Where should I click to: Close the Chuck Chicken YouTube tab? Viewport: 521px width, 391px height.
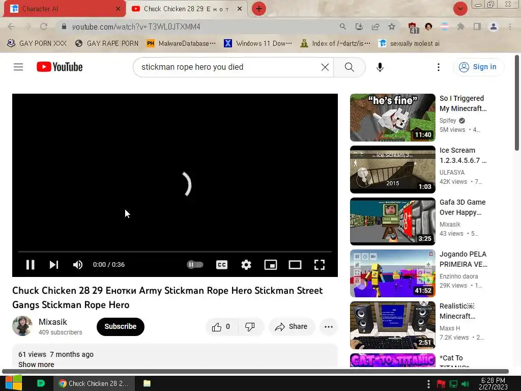coord(240,9)
